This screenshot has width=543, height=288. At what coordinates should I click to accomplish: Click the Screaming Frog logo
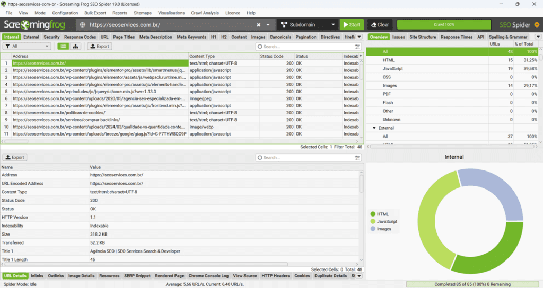34,25
